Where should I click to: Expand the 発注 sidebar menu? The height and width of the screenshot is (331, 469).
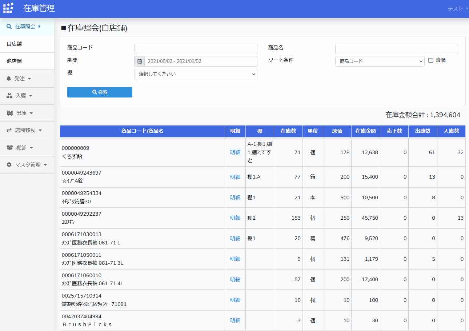27,79
